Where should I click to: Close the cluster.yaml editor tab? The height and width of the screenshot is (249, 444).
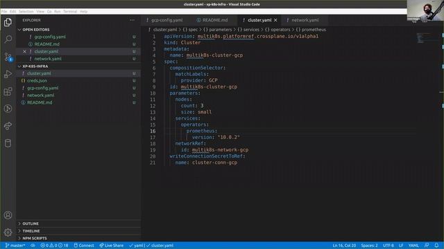click(275, 20)
